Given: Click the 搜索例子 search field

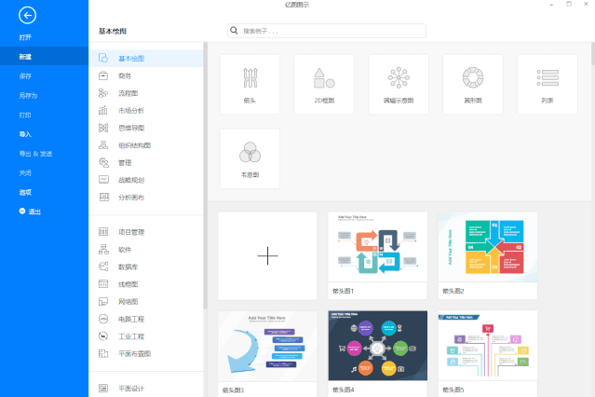Looking at the screenshot, I should (x=327, y=31).
